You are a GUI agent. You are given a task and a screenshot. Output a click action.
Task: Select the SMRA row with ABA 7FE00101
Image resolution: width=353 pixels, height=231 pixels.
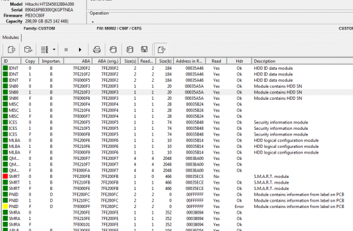tap(177, 225)
